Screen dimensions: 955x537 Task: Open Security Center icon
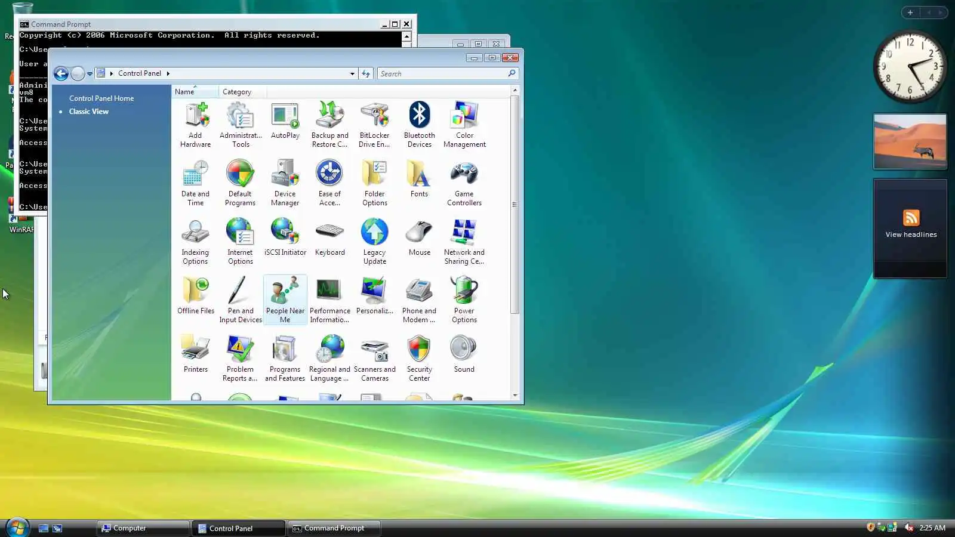(419, 359)
